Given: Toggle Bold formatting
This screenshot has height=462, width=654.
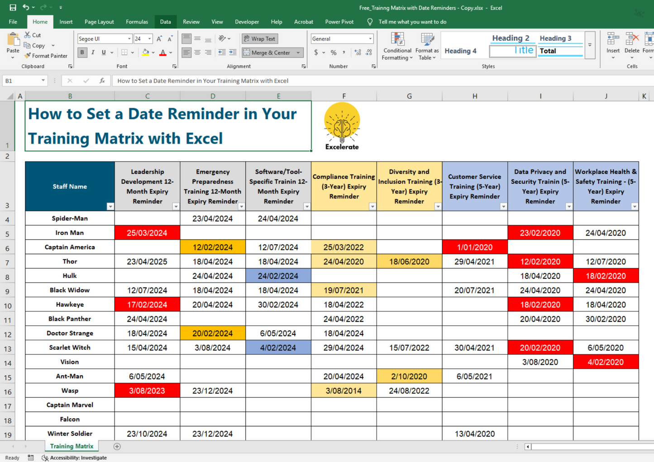Looking at the screenshot, I should click(82, 53).
